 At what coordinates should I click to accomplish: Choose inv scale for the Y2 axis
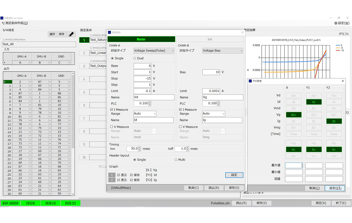coord(334,156)
